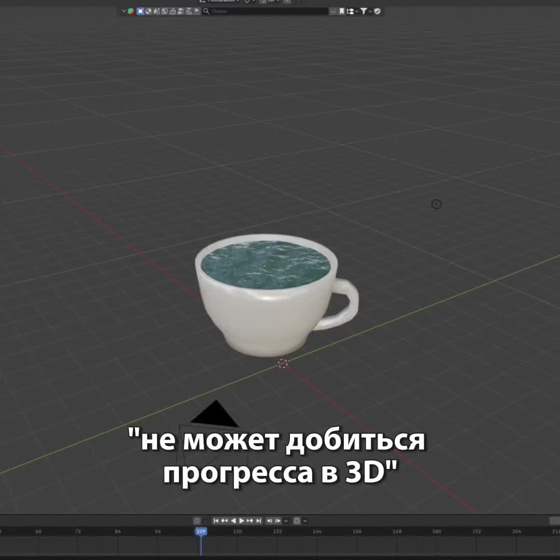The image size is (560, 560).
Task: Step back one frame
Action: point(270,521)
